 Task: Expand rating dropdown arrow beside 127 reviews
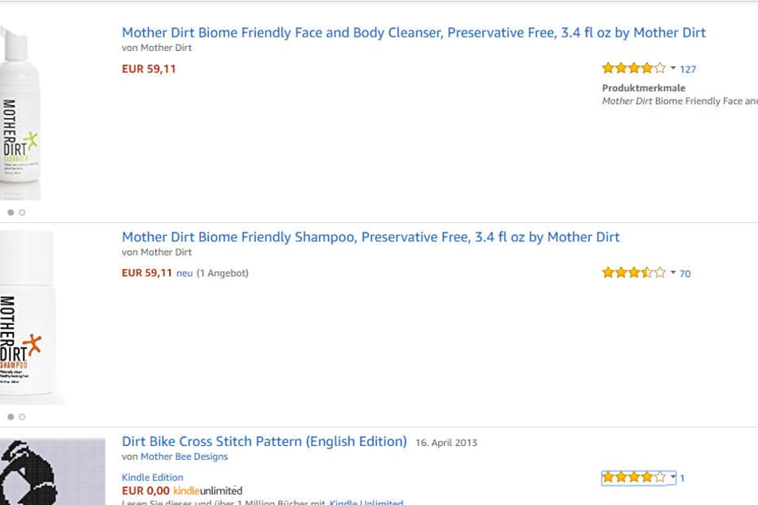pyautogui.click(x=673, y=69)
